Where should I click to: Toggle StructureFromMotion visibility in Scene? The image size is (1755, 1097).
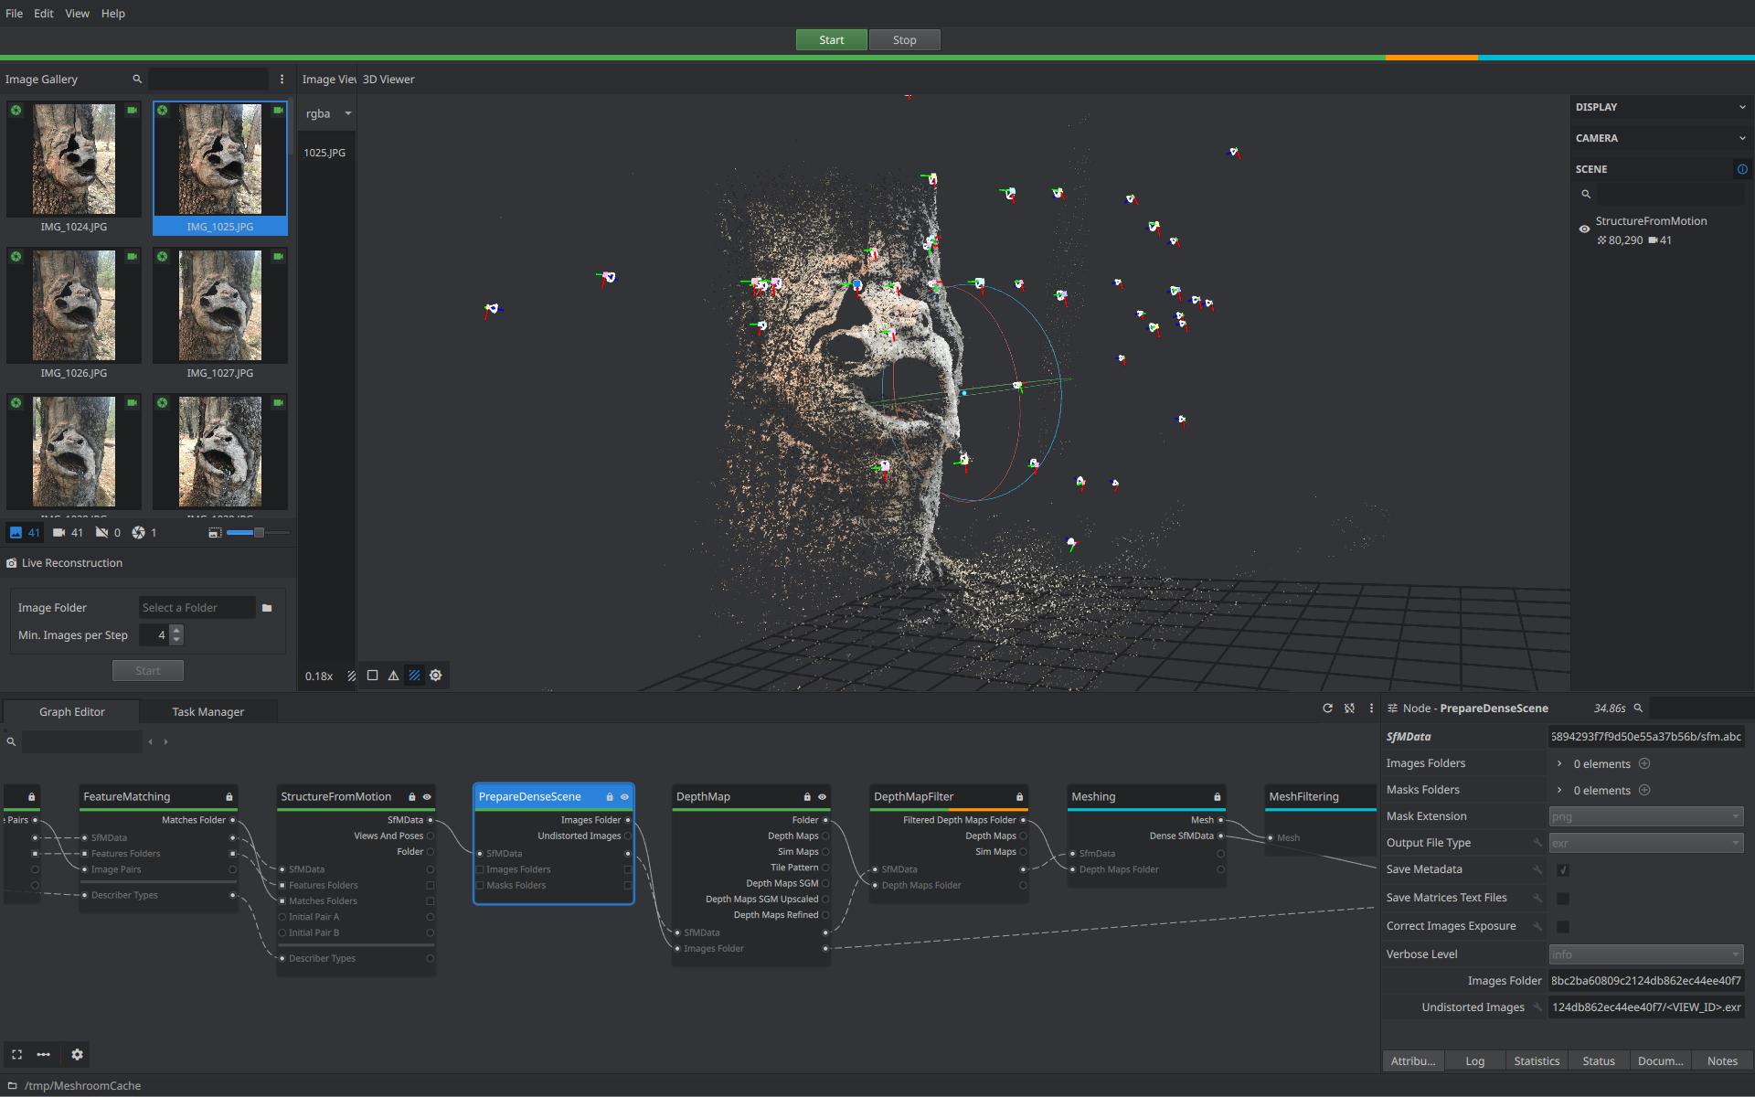[1584, 229]
